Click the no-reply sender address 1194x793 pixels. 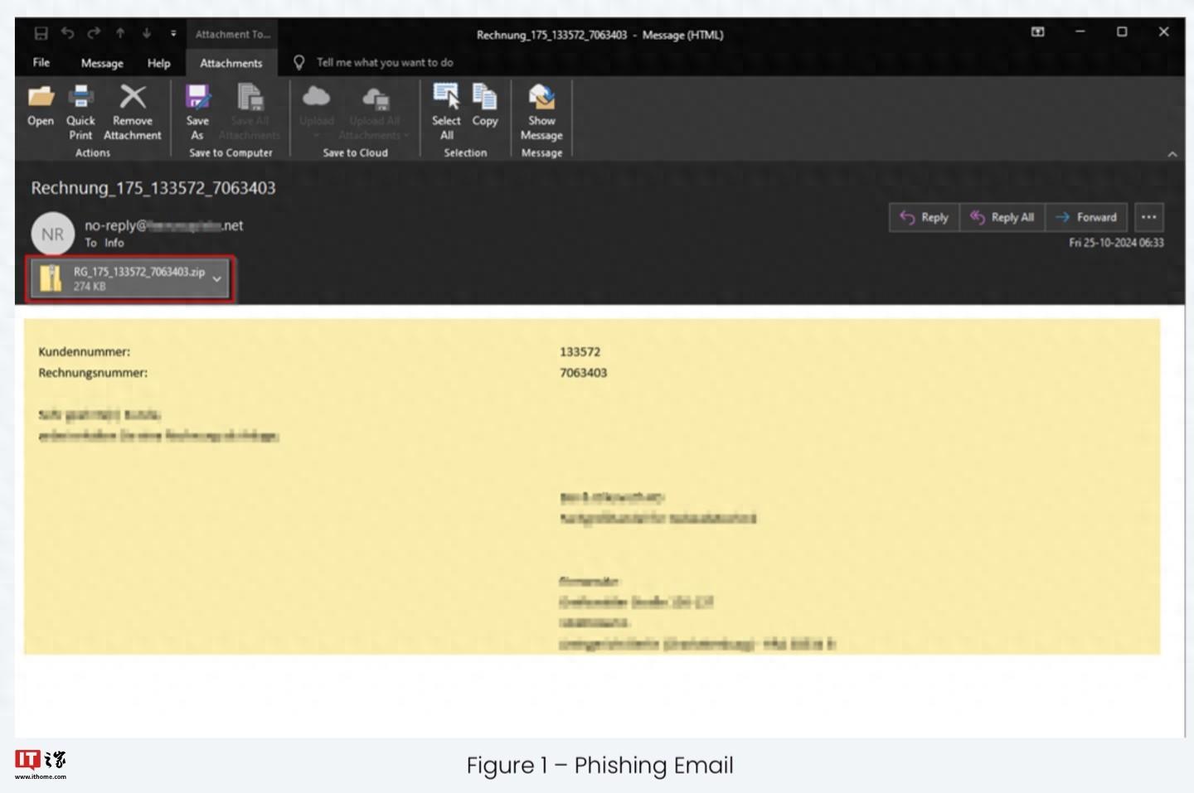click(164, 225)
